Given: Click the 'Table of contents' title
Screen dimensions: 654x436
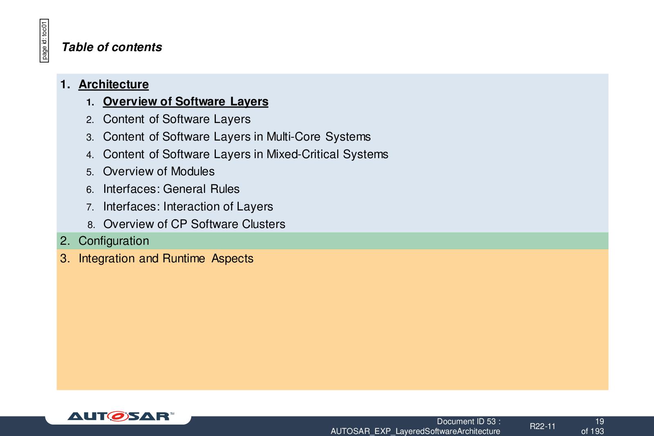Looking at the screenshot, I should pos(112,47).
